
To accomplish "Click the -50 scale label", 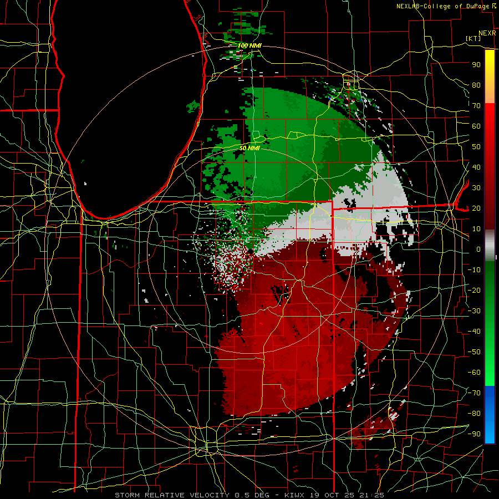I will [x=474, y=352].
